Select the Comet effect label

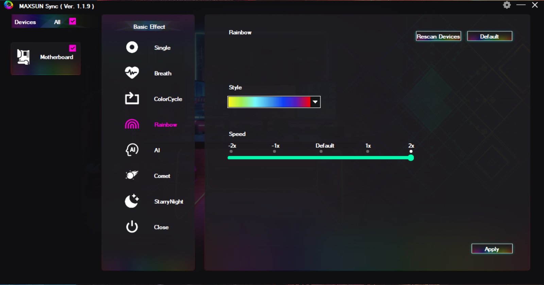point(162,176)
